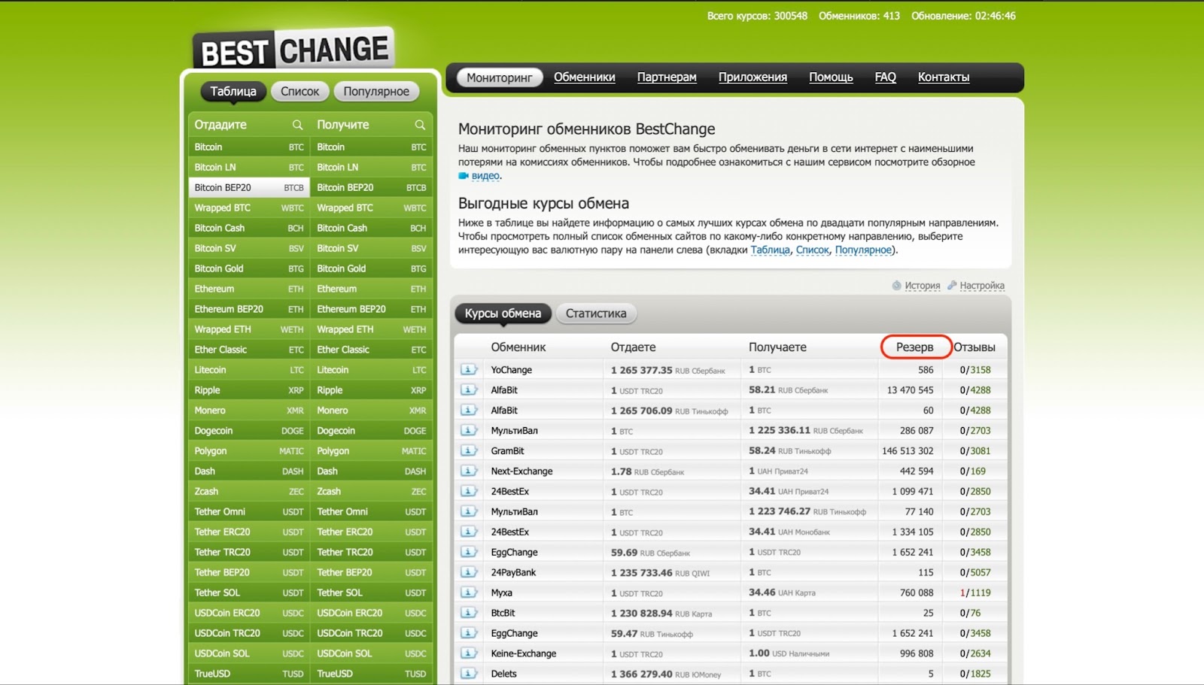The width and height of the screenshot is (1204, 685).
Task: Click the search icon in Отдадите column
Action: click(297, 125)
